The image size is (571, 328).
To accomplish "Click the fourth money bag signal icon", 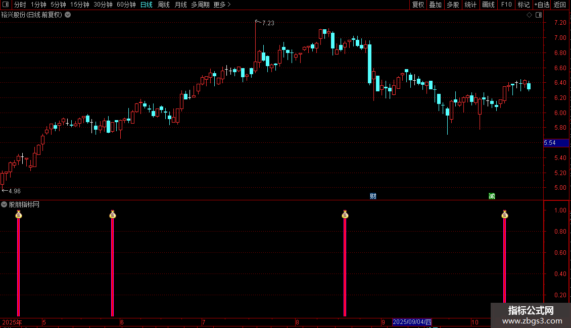I will [x=504, y=214].
